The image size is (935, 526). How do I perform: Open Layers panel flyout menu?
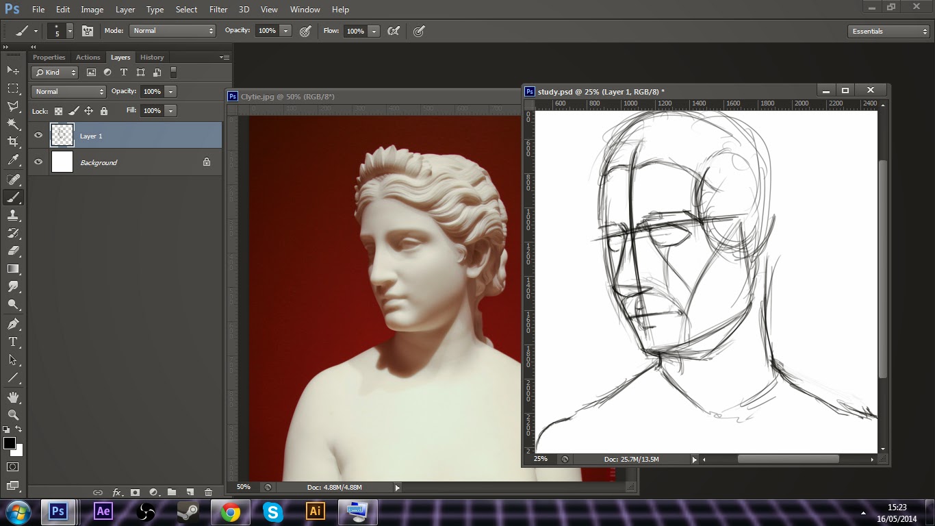(x=225, y=58)
